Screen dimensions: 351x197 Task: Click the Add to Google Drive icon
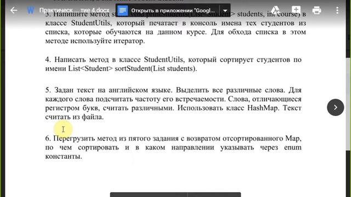click(275, 10)
